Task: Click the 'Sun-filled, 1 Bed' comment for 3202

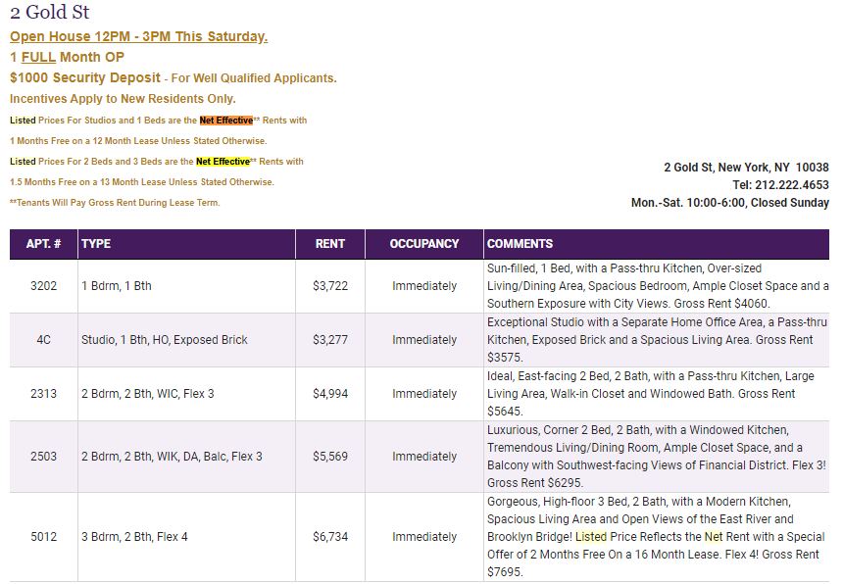Action: point(658,286)
